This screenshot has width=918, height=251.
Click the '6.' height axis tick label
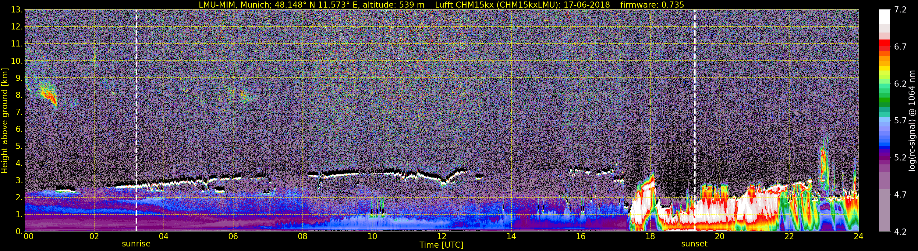pyautogui.click(x=19, y=129)
